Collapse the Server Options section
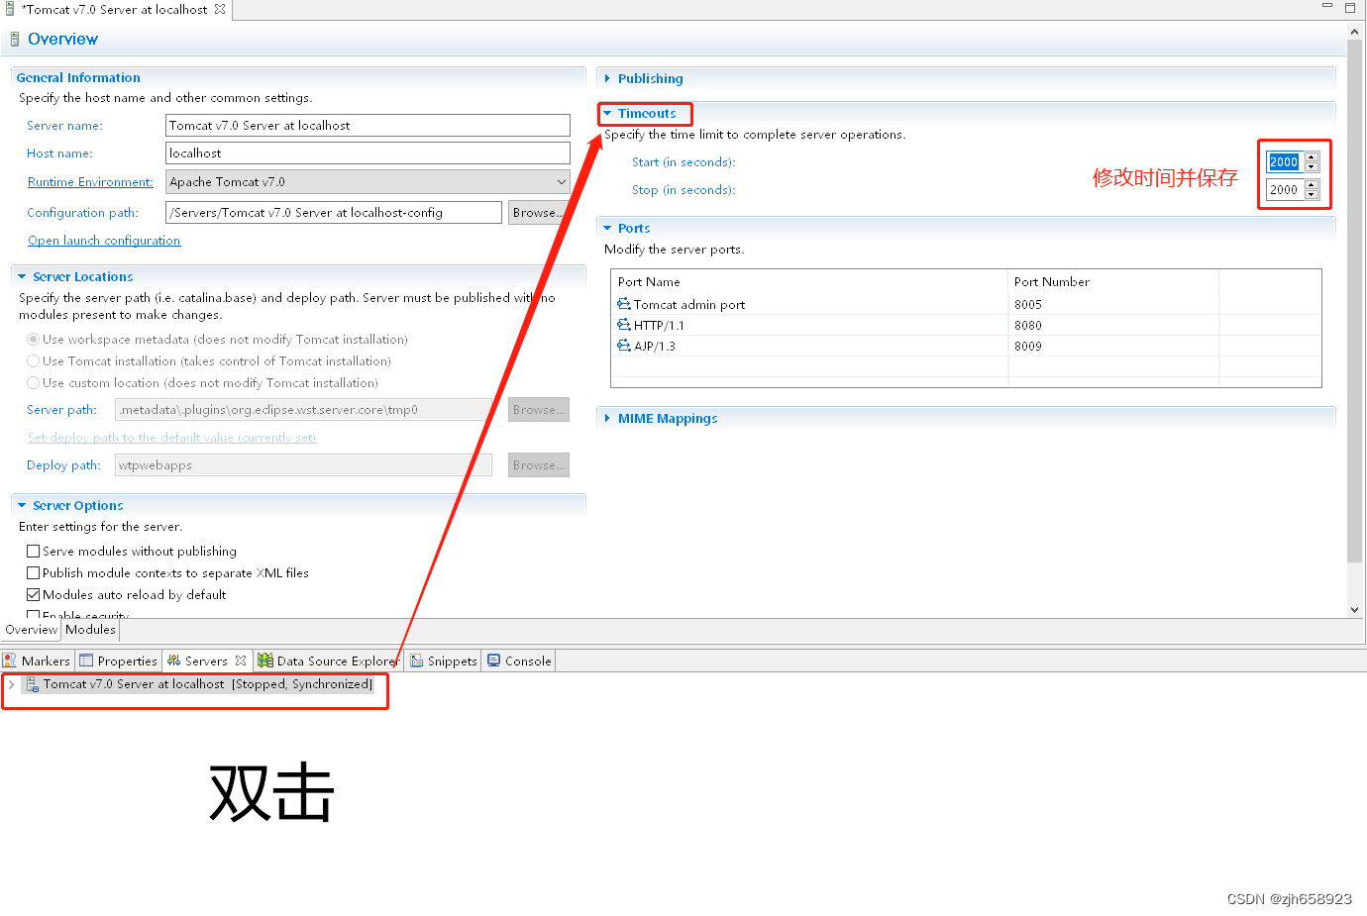 pos(22,505)
